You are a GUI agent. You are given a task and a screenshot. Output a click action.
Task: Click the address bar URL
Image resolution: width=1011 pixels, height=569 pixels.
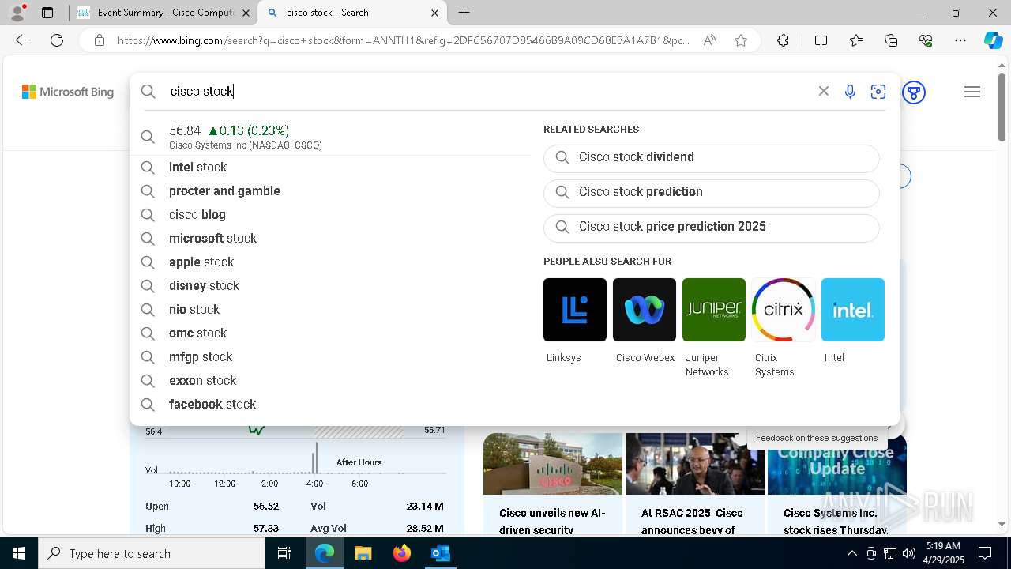pyautogui.click(x=404, y=40)
